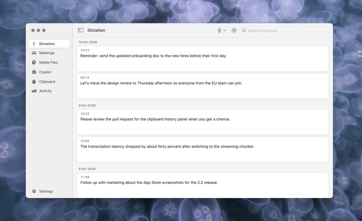The image size is (362, 221).
Task: Click the 13:41 timestamp
Action: click(85, 50)
